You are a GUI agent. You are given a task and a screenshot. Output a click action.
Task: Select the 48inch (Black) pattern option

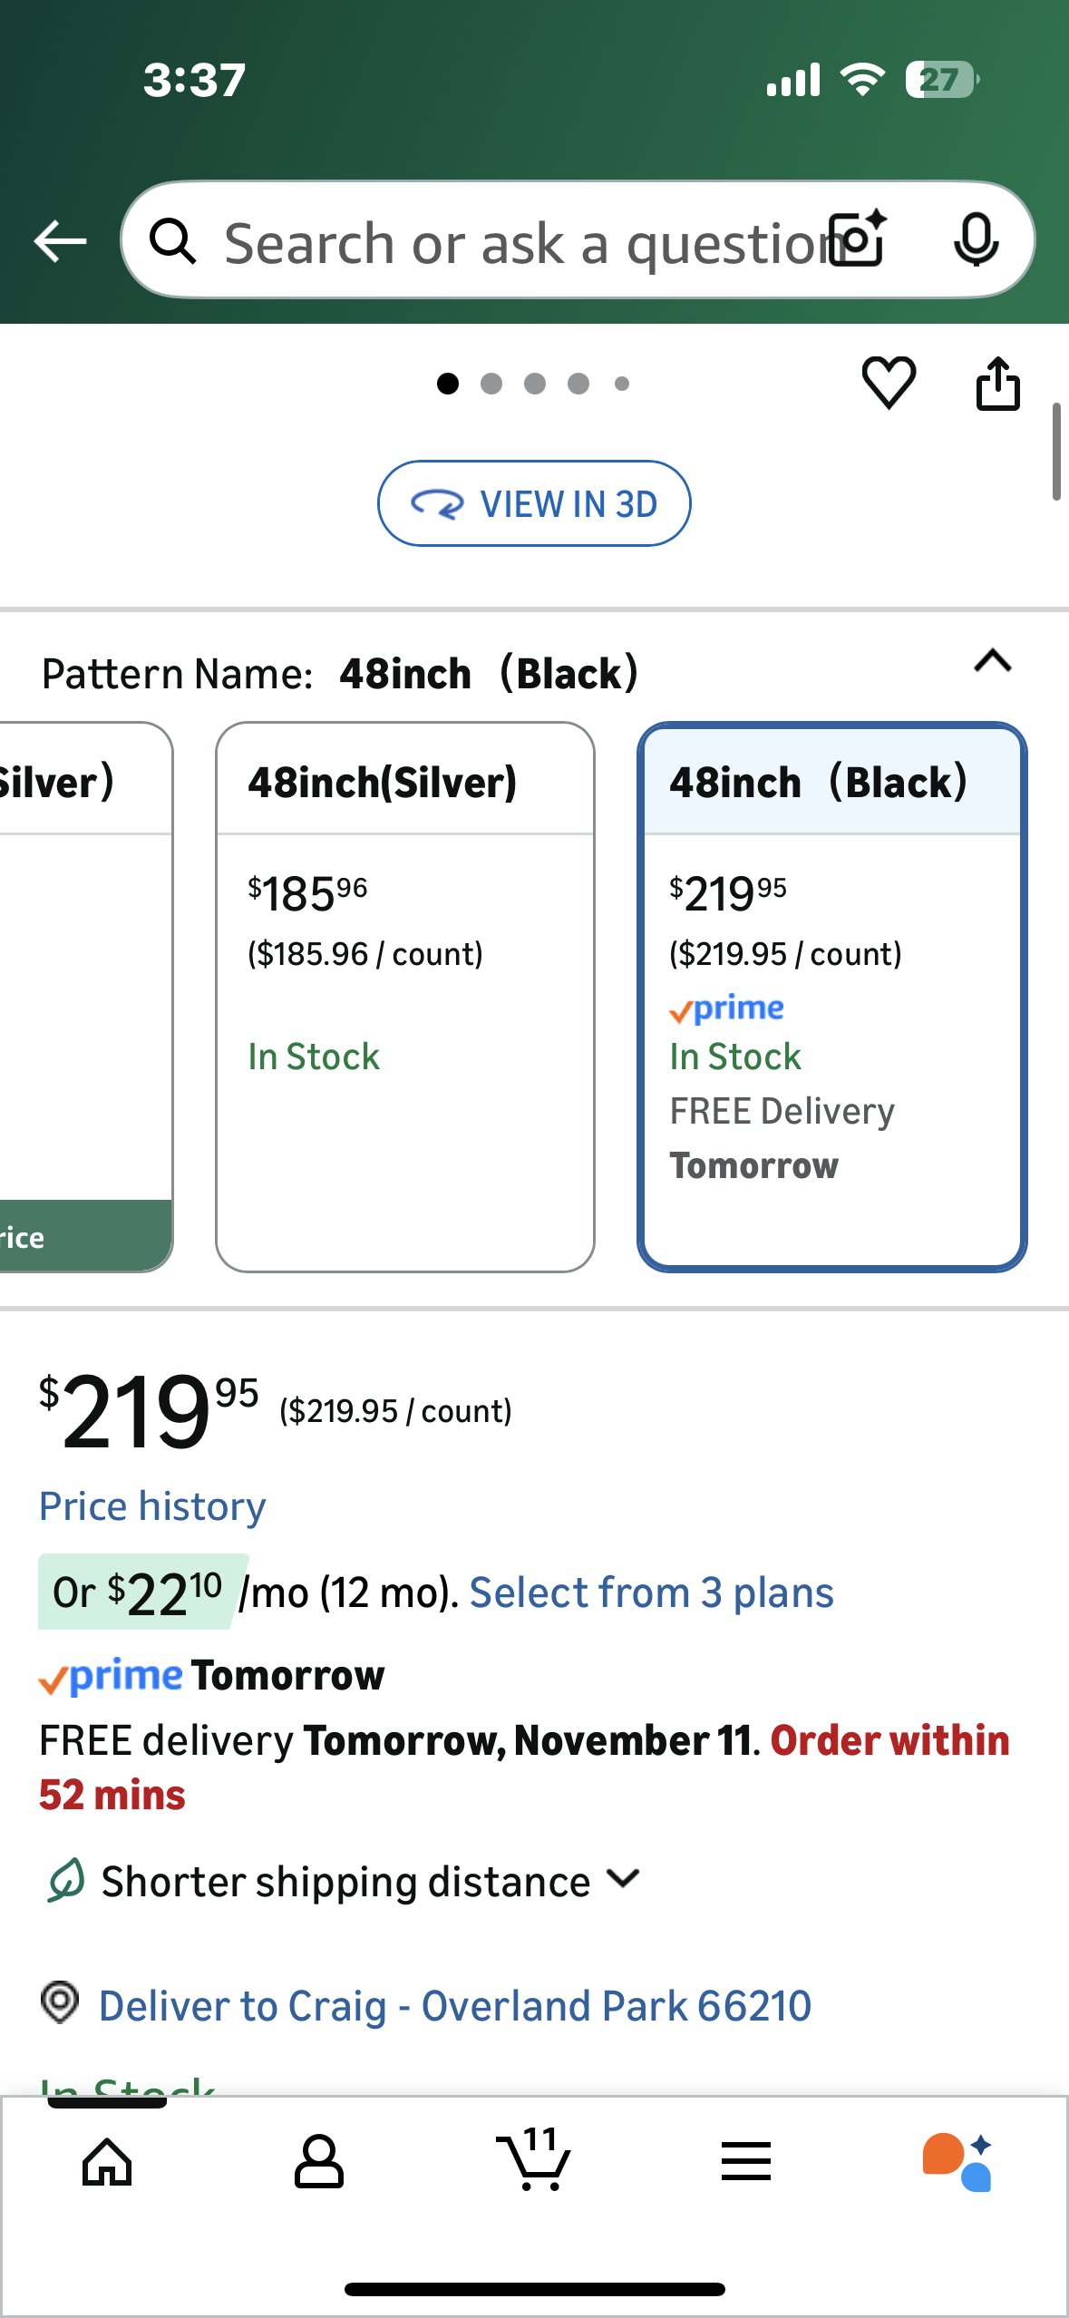(x=831, y=996)
